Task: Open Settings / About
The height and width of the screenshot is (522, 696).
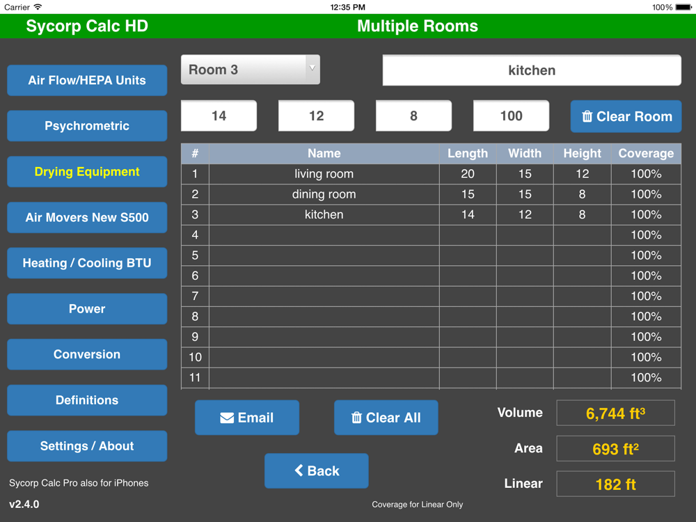Action: [x=87, y=446]
